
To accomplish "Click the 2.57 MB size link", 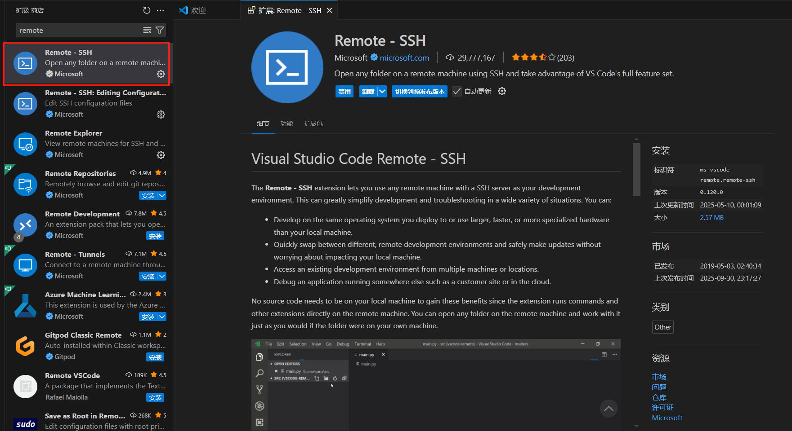I will pos(711,217).
